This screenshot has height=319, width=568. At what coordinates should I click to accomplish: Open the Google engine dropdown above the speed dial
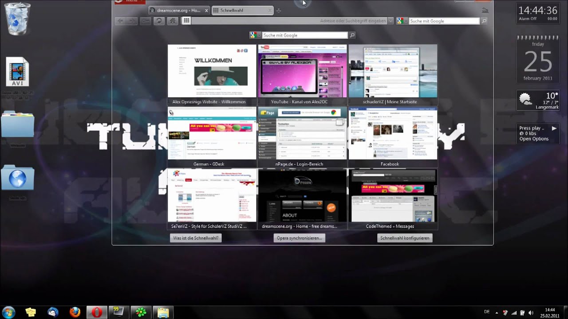pyautogui.click(x=255, y=35)
